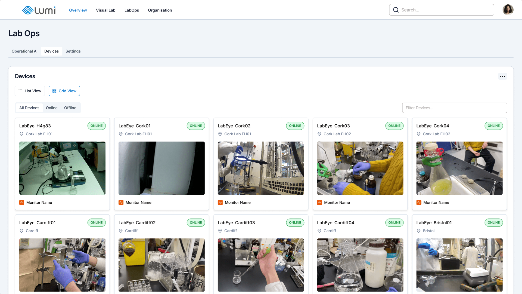
Task: Switch to List View
Action: click(x=30, y=91)
